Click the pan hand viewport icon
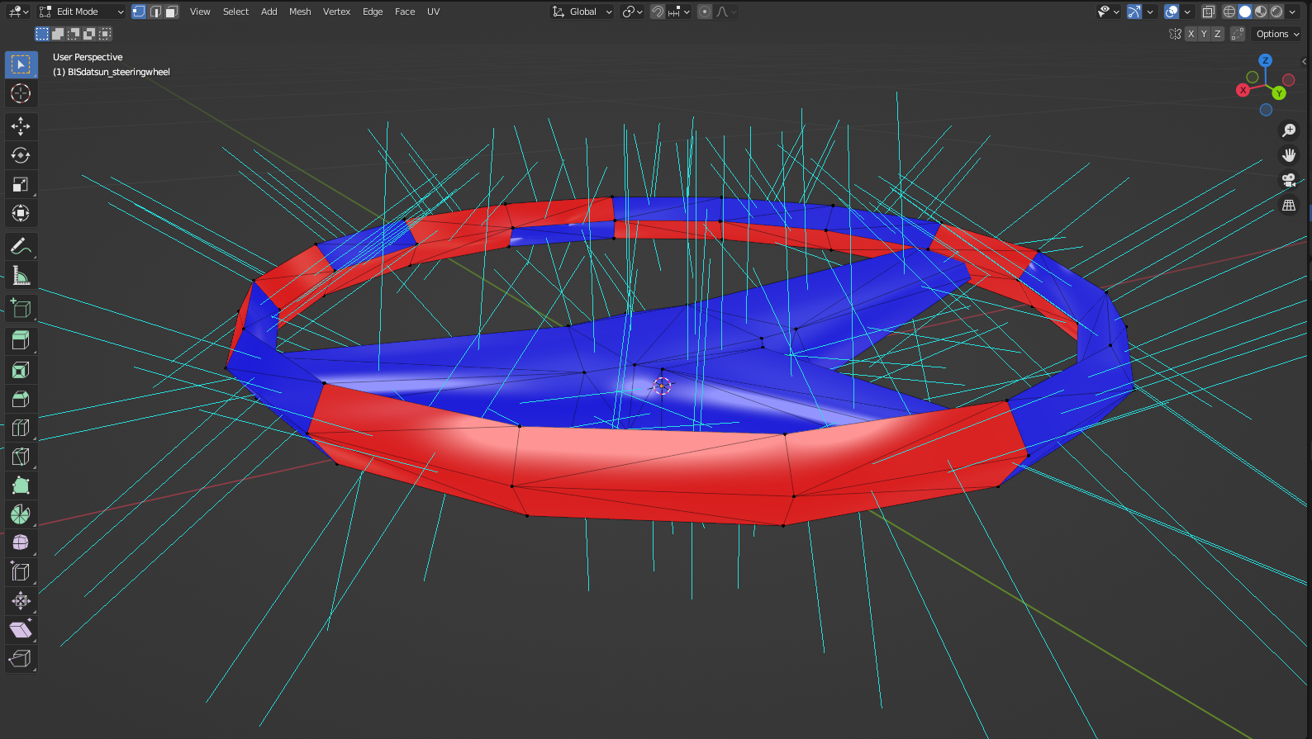This screenshot has height=739, width=1312. pyautogui.click(x=1289, y=155)
